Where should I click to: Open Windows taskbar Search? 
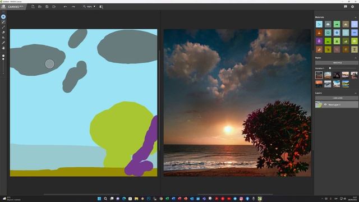click(x=105, y=199)
